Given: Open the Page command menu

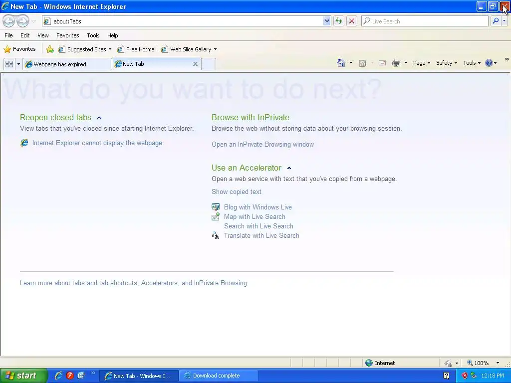Looking at the screenshot, I should (x=421, y=63).
